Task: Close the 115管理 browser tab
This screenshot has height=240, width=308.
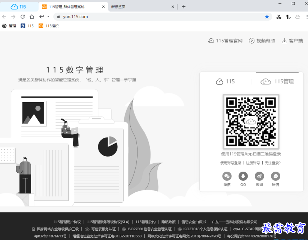Action: tap(103, 7)
